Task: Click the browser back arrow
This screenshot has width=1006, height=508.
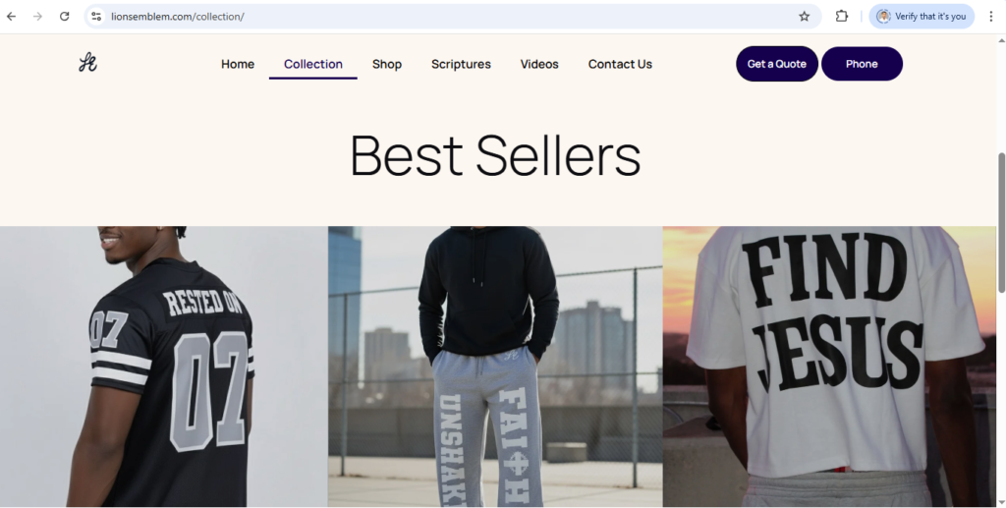Action: click(x=12, y=17)
